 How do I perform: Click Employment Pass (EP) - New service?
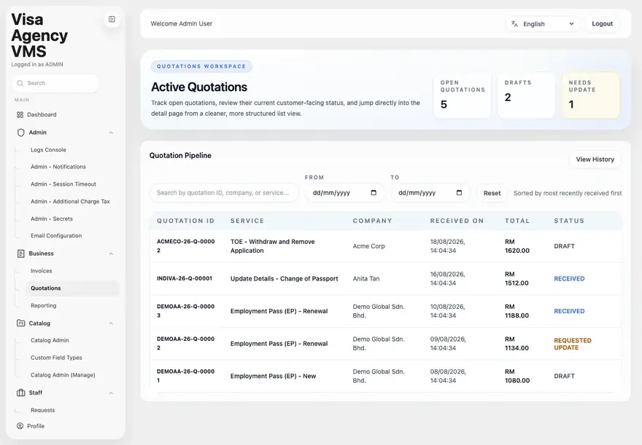pos(273,376)
